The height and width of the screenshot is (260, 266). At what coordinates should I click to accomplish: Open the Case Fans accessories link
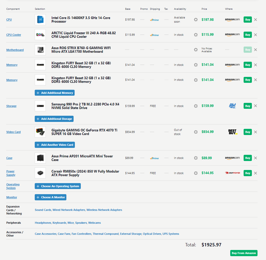coord(64,234)
